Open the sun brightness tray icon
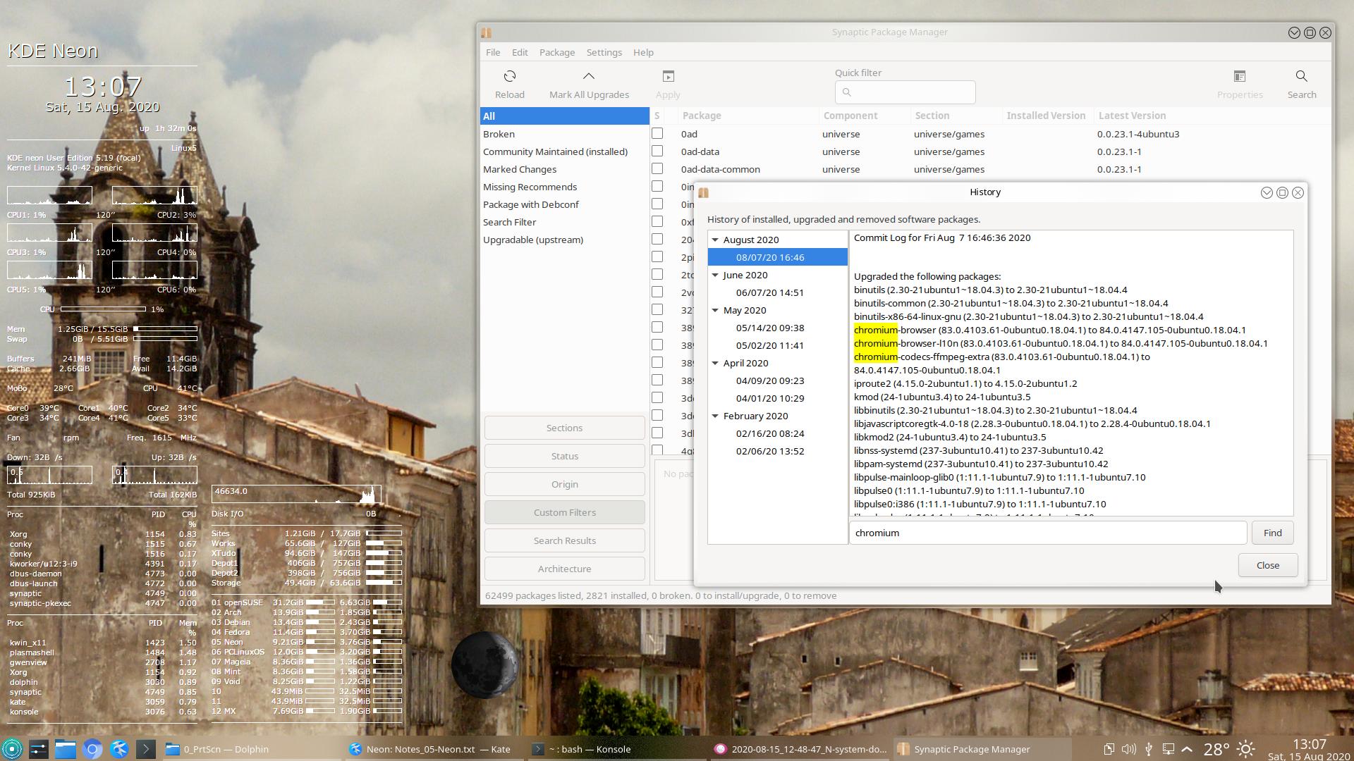This screenshot has height=761, width=1354. coord(1246,749)
